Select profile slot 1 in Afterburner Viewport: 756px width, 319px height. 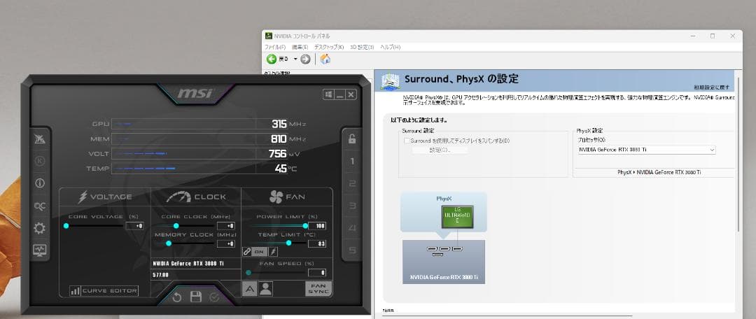point(352,161)
